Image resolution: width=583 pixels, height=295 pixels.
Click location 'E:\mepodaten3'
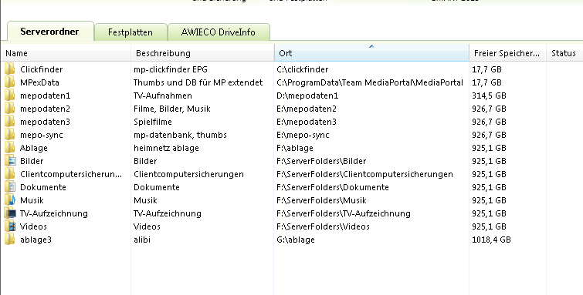click(307, 122)
